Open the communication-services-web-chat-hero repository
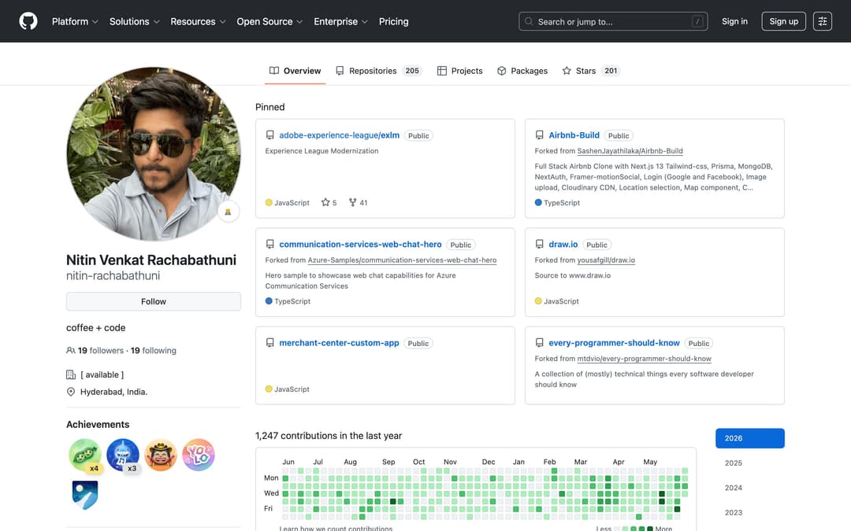The width and height of the screenshot is (851, 531). [360, 245]
